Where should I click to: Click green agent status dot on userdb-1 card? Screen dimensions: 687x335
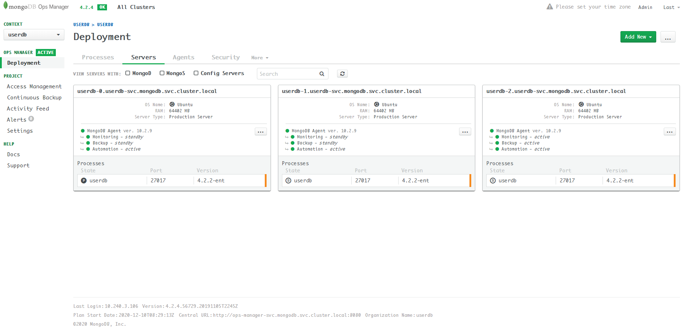(x=287, y=131)
